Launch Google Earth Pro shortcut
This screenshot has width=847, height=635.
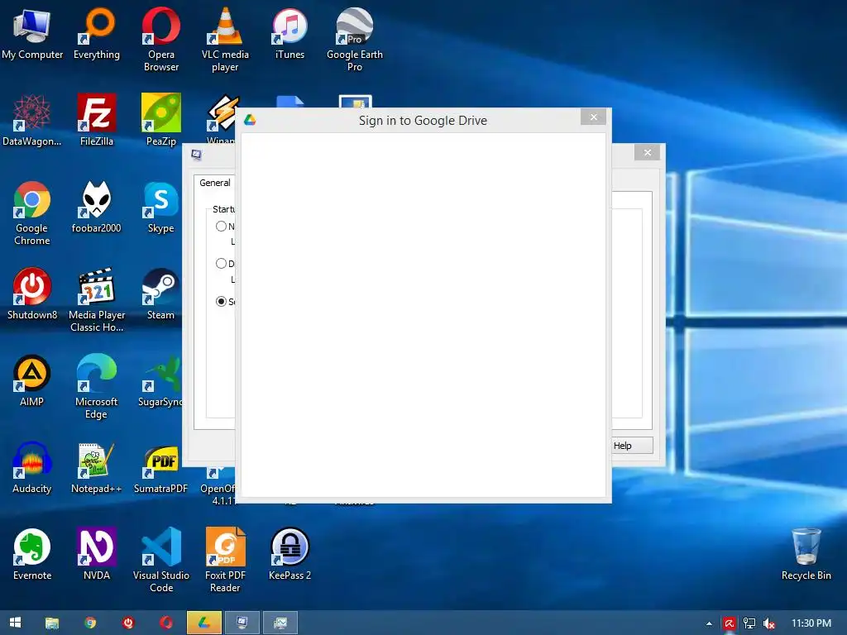click(354, 40)
